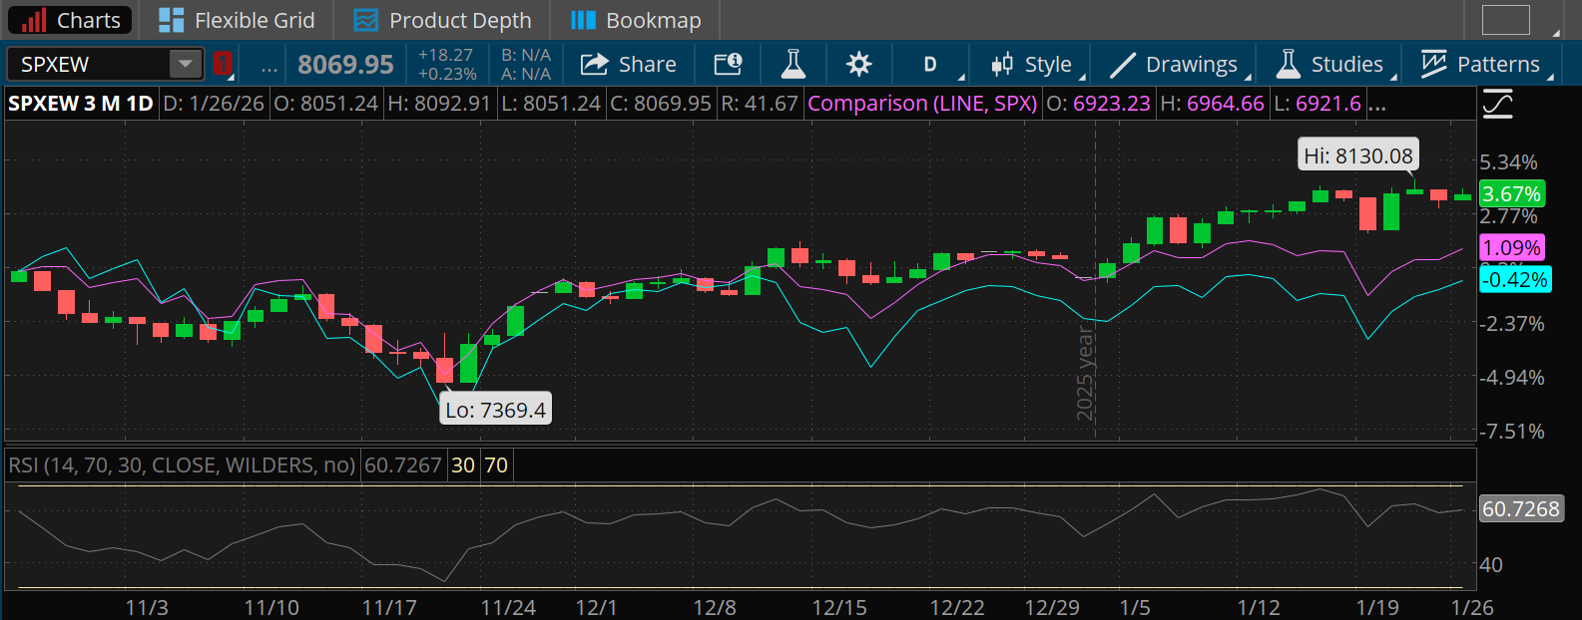This screenshot has width=1582, height=620.
Task: Click the 12/15 date on time axis
Action: click(839, 608)
